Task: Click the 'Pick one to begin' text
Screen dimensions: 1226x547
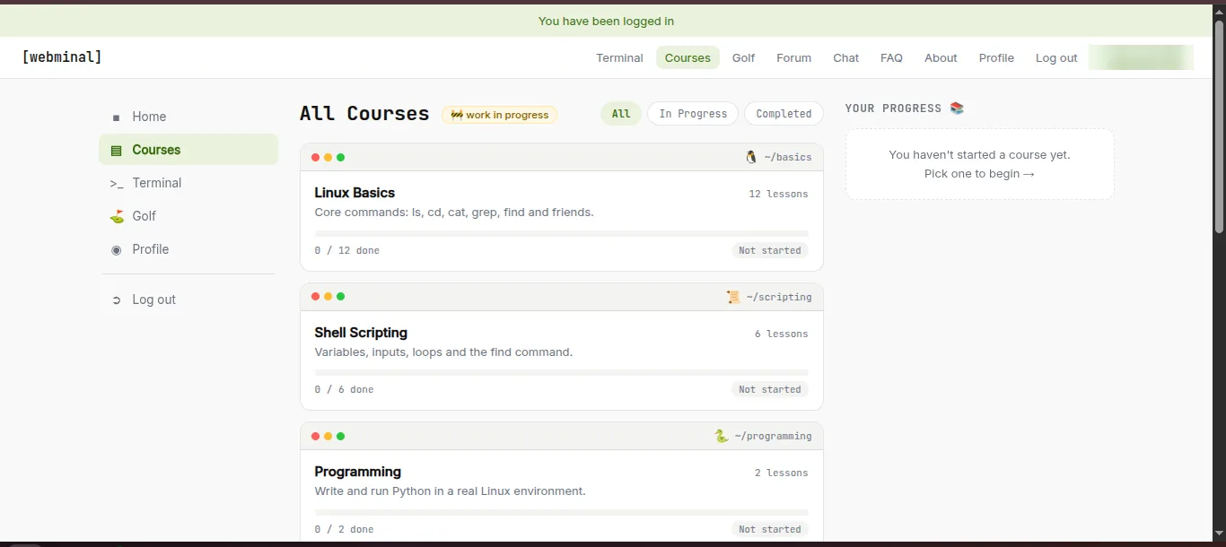Action: click(x=979, y=174)
